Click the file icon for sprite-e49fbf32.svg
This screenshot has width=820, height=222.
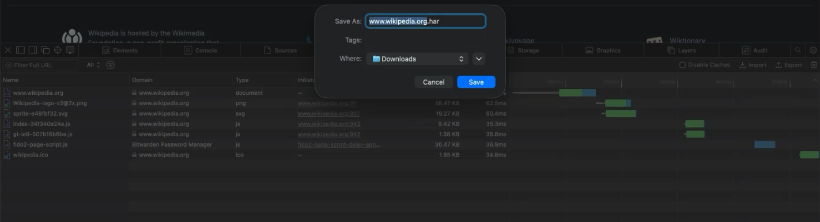coord(7,113)
